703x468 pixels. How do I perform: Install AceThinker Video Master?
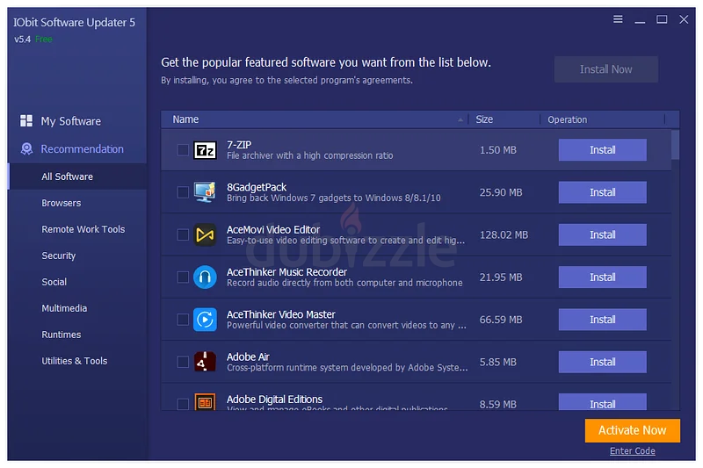tap(603, 320)
